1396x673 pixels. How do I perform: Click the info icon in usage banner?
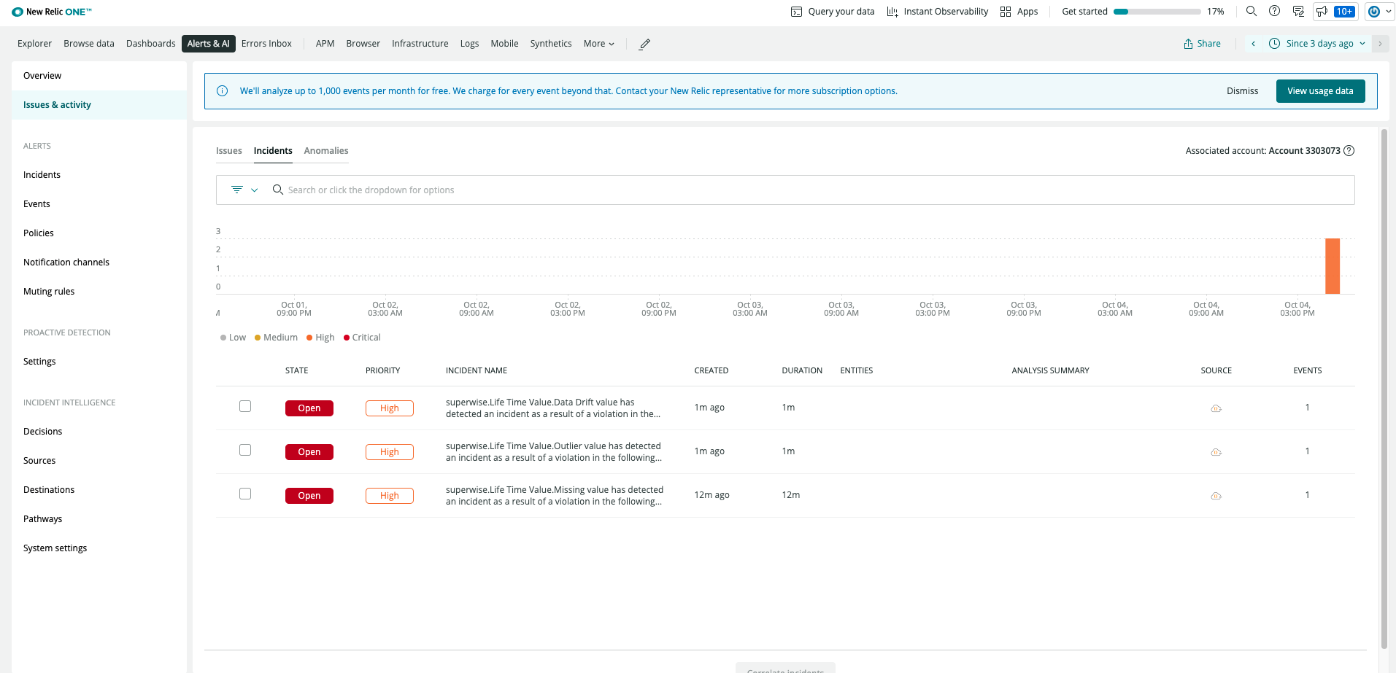click(x=223, y=91)
